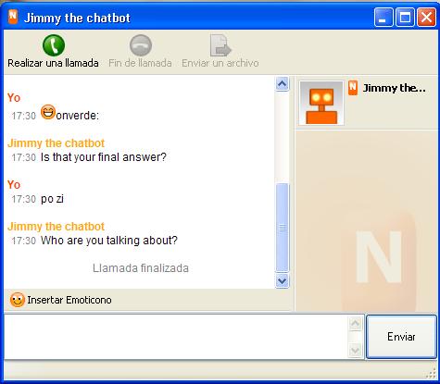Click the orange N icon in title bar
Viewport: 440px width, 384px height.
(x=13, y=17)
